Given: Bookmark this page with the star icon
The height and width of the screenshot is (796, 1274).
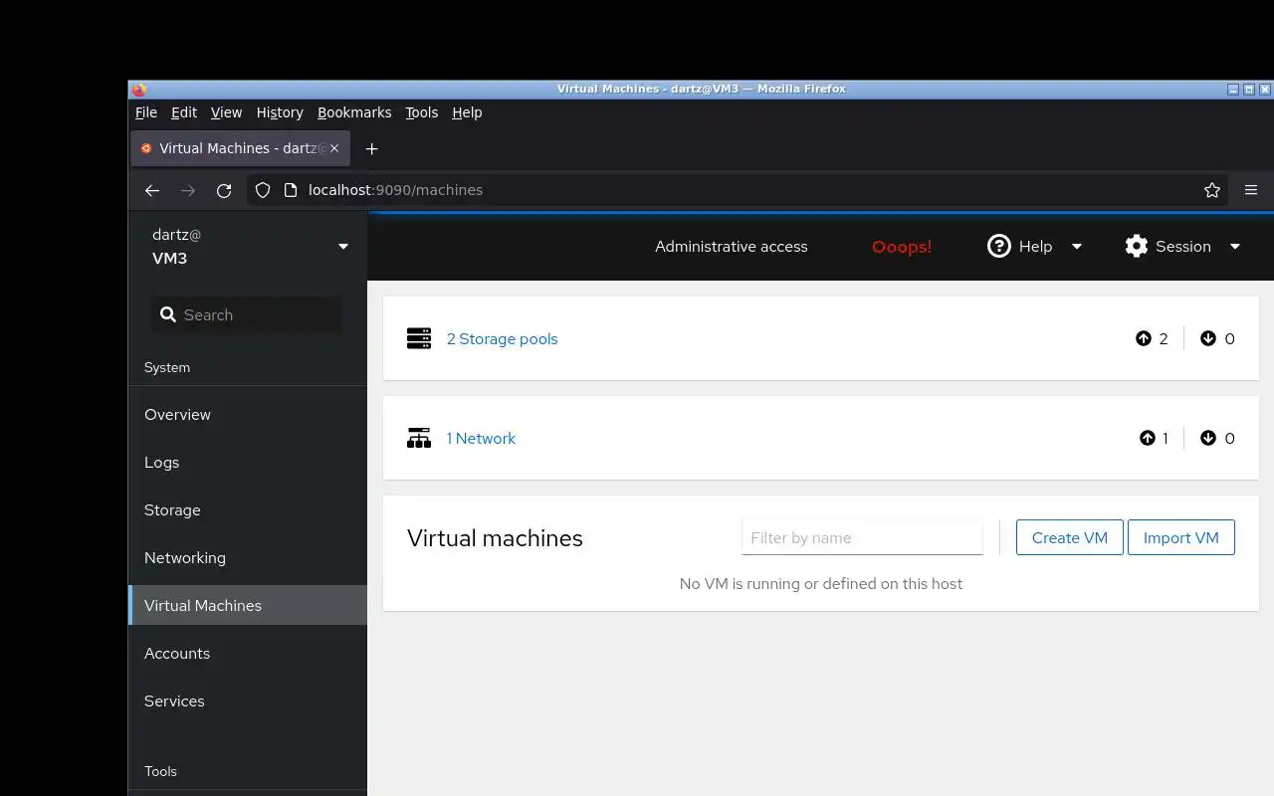Looking at the screenshot, I should pos(1212,190).
